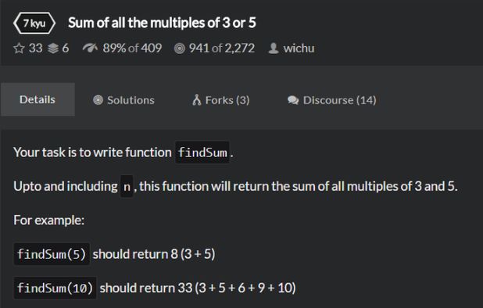Switch to the Solutions tab
Image resolution: width=483 pixels, height=308 pixels.
(x=123, y=100)
